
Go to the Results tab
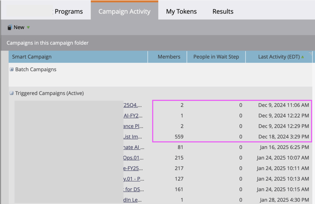[223, 12]
